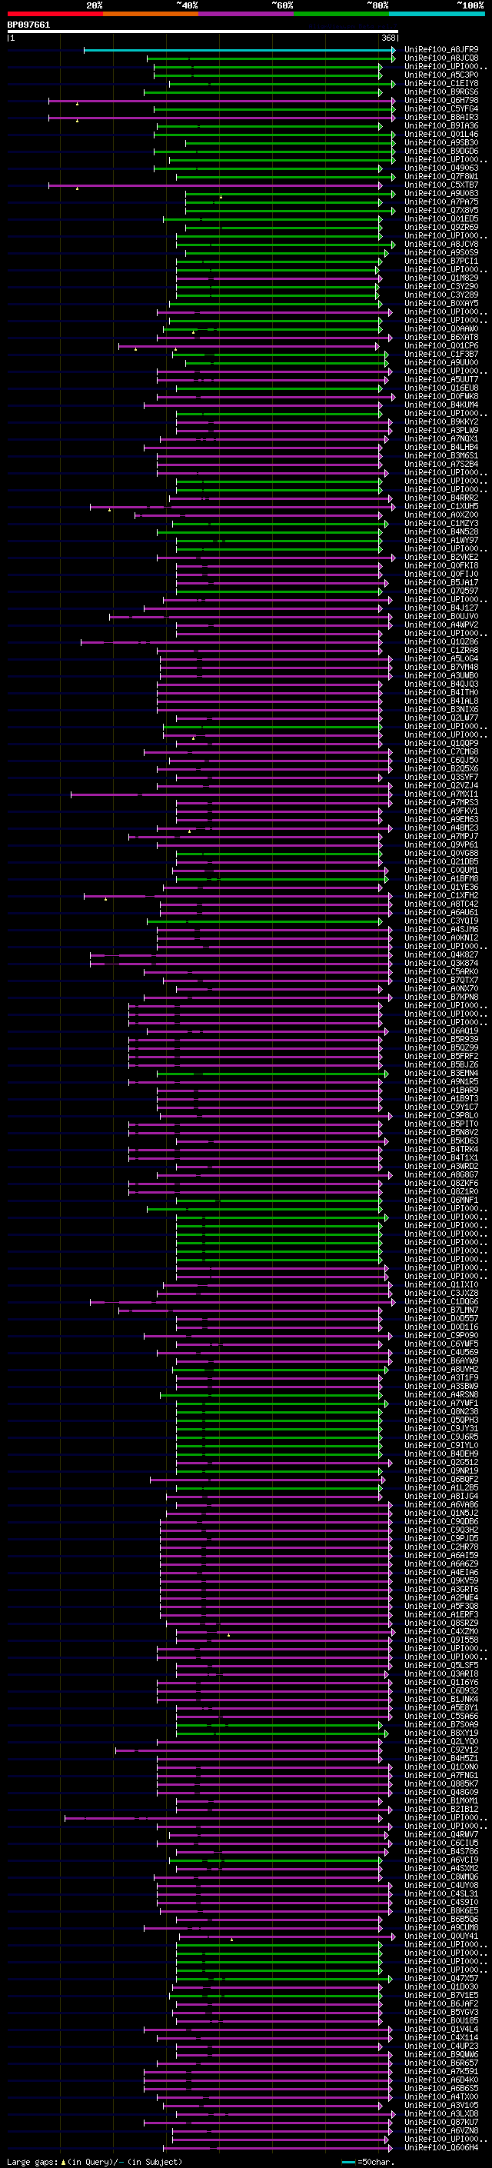
Task: Select label UniRef100_B2VKE2
Action: (x=441, y=557)
